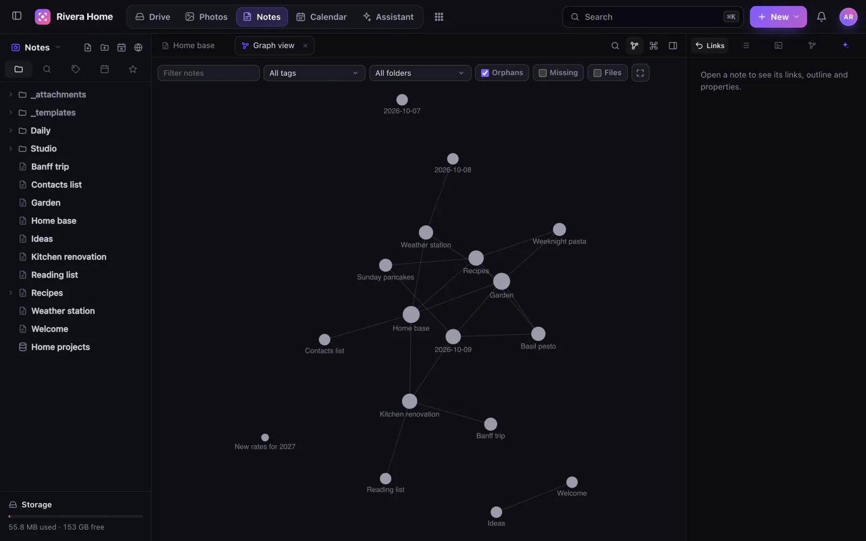
Task: Open the All folders dropdown
Action: point(420,74)
